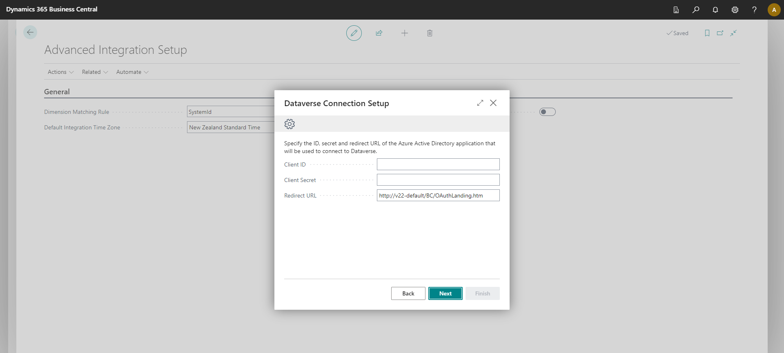Toggle the switch in the General section
784x353 pixels.
point(548,112)
